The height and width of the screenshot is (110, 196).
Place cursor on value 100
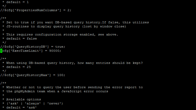coord(60,75)
